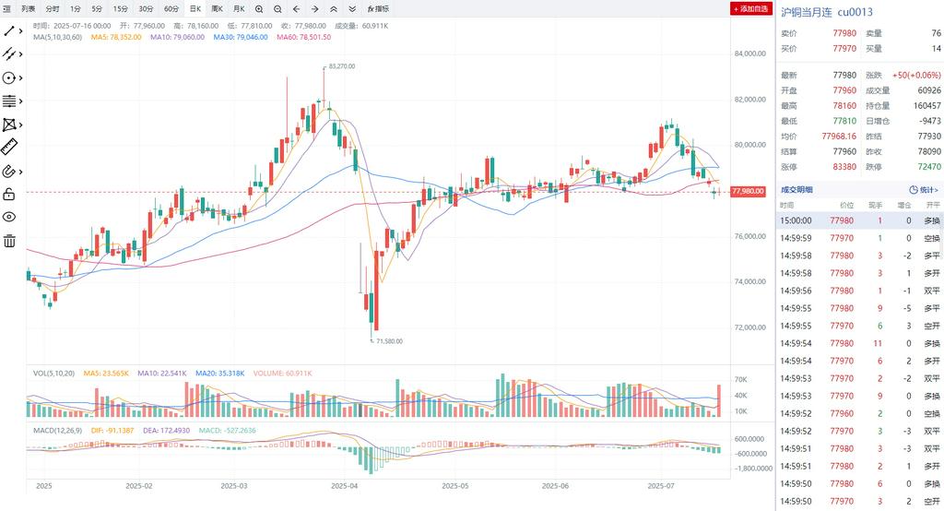Select the parallel channel drawing tool
944x511 pixels.
[x=9, y=54]
